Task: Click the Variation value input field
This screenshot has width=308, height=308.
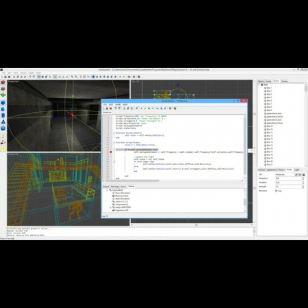Action: 288,182
